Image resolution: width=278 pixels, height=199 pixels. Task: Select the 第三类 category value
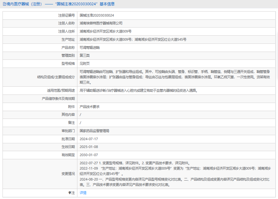85,55
